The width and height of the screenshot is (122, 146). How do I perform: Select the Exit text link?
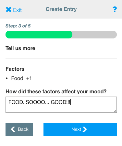tap(18, 10)
